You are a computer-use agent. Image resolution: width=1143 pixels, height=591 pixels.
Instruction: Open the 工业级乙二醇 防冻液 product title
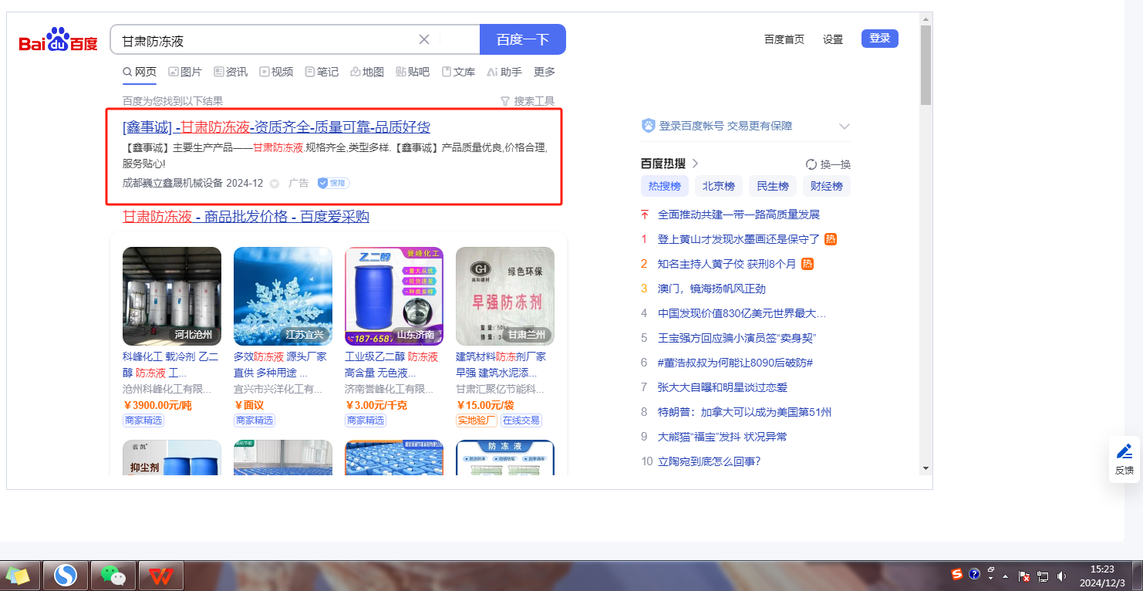(x=392, y=365)
